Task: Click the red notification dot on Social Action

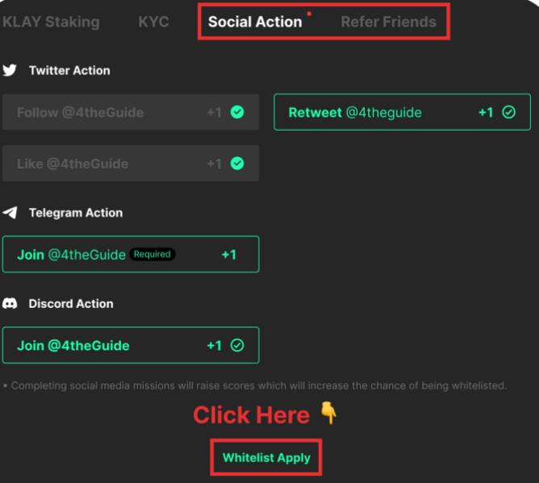Action: click(x=308, y=14)
